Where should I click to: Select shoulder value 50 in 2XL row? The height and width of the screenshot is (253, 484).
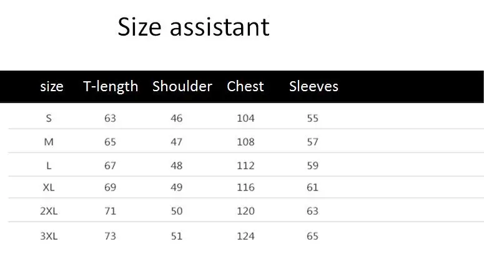[x=177, y=211]
